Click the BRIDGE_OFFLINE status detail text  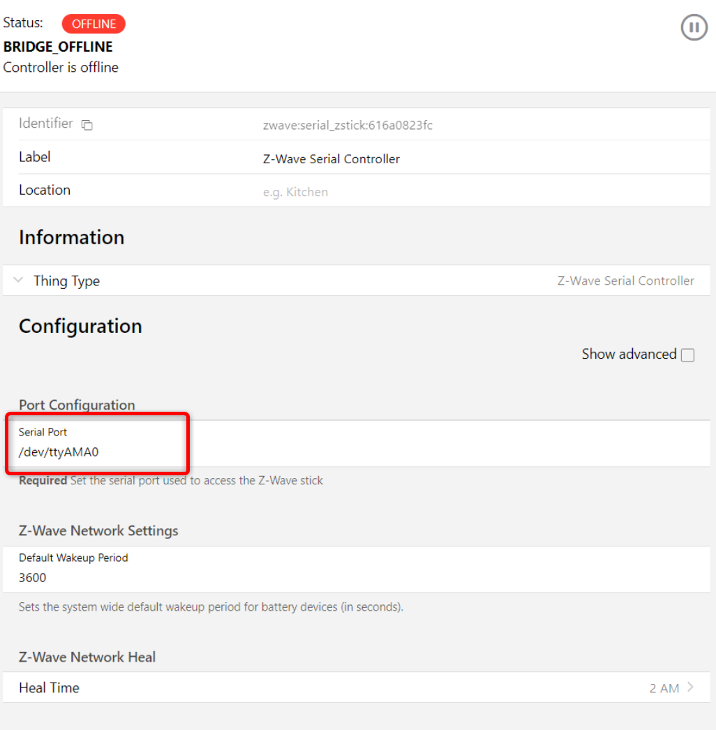point(58,47)
